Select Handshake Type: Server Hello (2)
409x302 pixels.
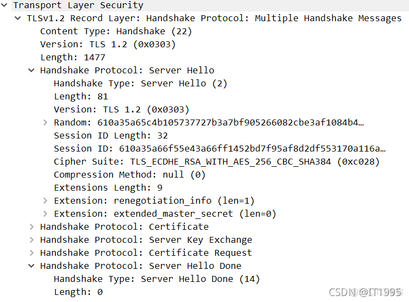pos(140,84)
